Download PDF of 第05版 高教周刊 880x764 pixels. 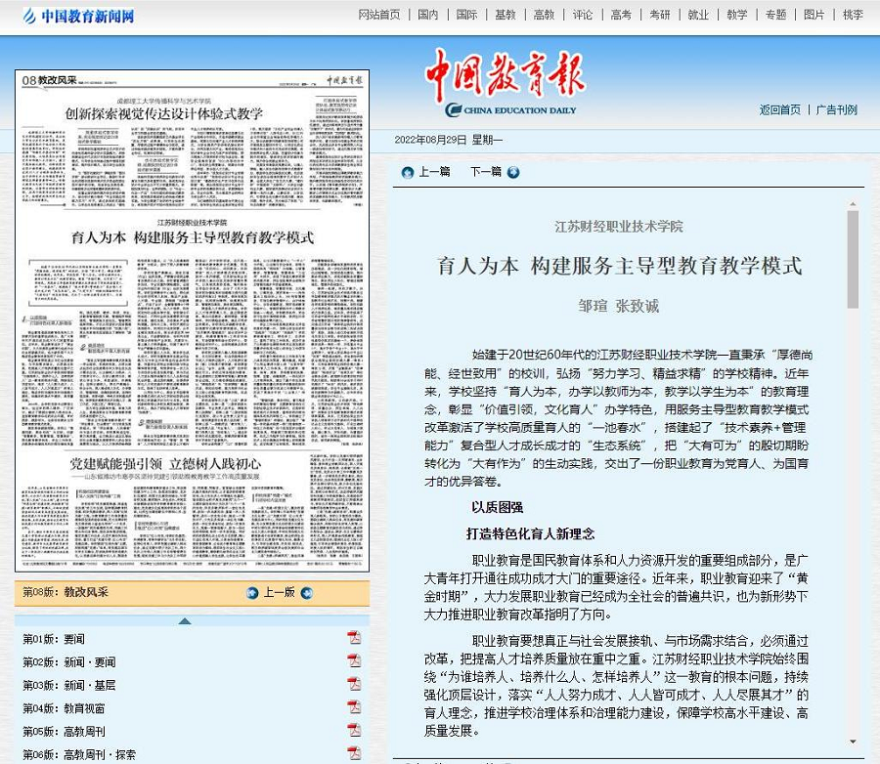tap(354, 730)
